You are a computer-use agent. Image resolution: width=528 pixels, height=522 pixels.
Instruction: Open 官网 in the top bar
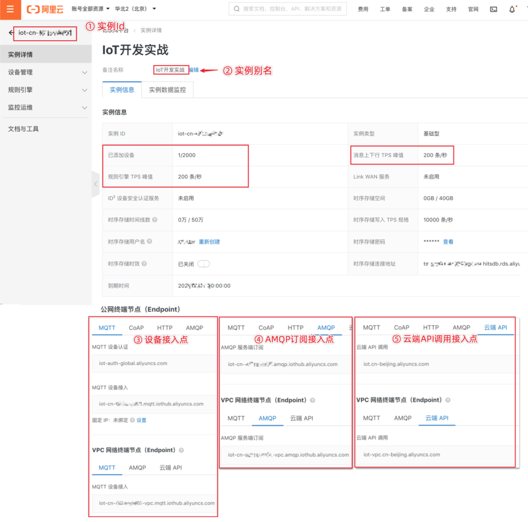coord(473,9)
